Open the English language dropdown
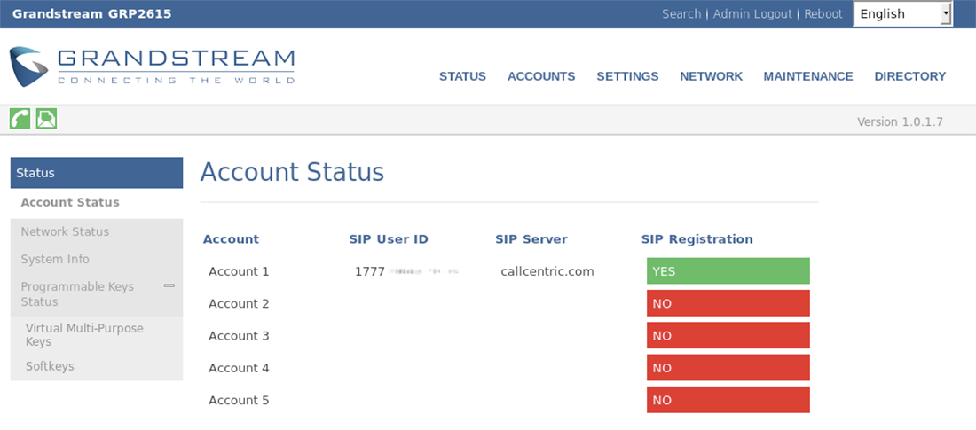The height and width of the screenshot is (430, 976). click(x=902, y=13)
